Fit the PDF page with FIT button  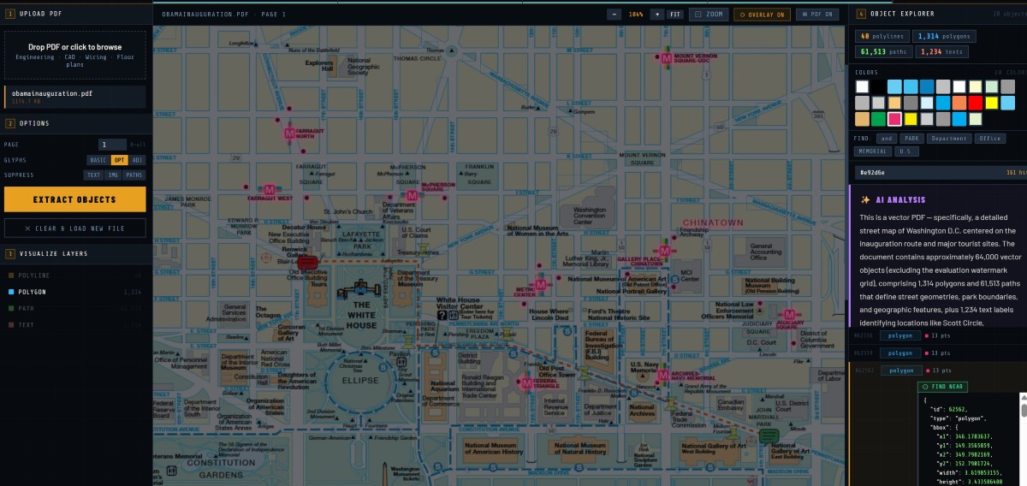point(675,15)
